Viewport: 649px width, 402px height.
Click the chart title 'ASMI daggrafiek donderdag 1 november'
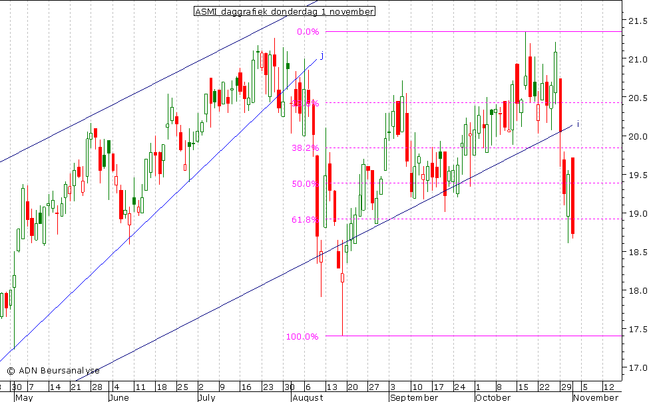click(x=284, y=11)
